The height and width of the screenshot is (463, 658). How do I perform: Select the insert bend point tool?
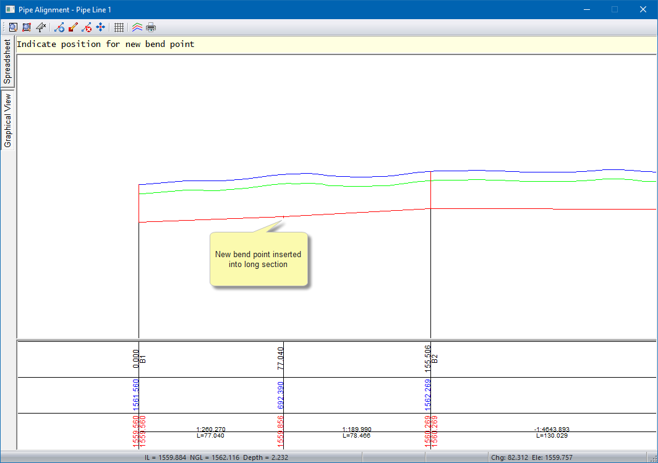point(59,27)
